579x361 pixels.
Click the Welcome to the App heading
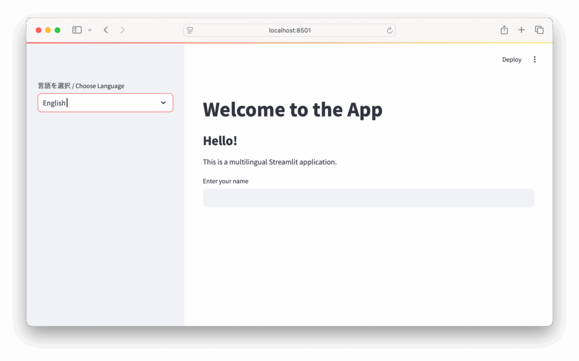[x=292, y=110]
